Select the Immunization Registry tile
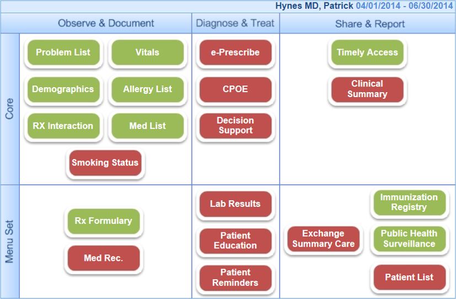This screenshot has height=299, width=456. pos(409,202)
